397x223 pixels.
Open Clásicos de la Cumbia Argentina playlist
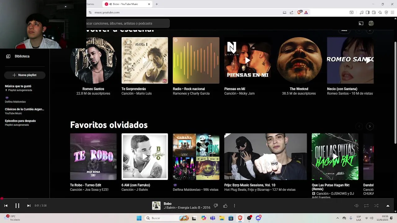(25, 111)
